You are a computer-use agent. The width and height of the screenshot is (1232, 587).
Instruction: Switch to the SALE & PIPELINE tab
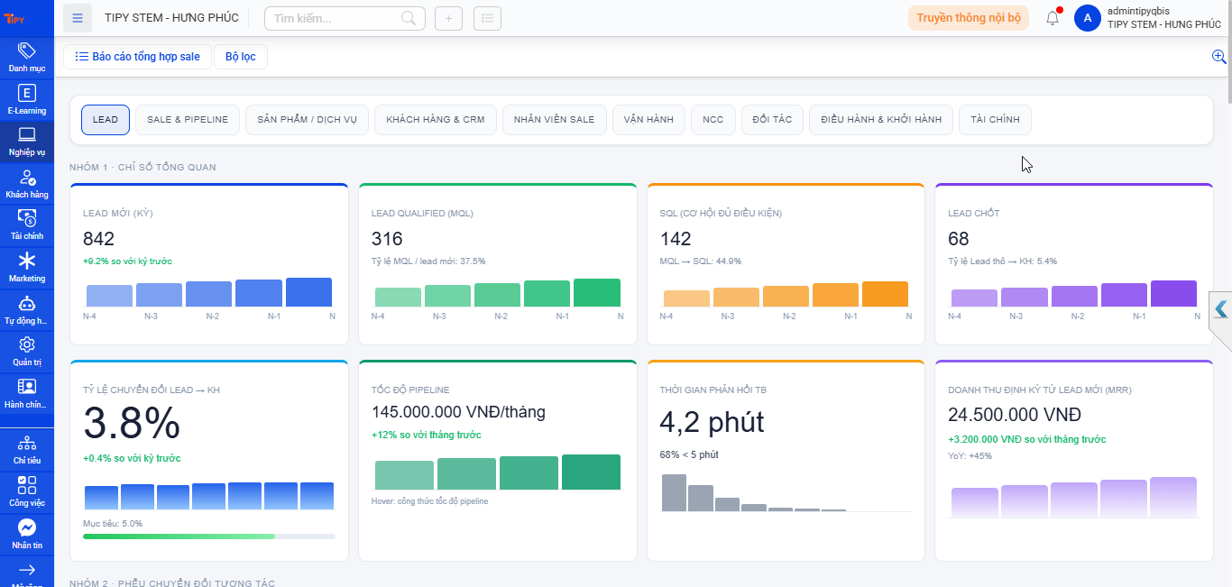tap(188, 120)
